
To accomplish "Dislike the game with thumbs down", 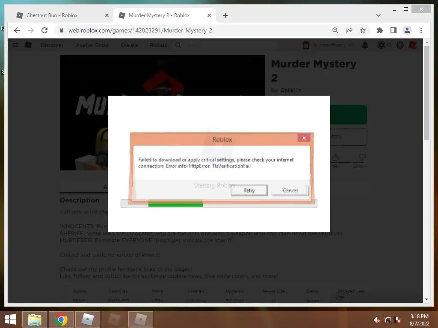I will (362, 158).
